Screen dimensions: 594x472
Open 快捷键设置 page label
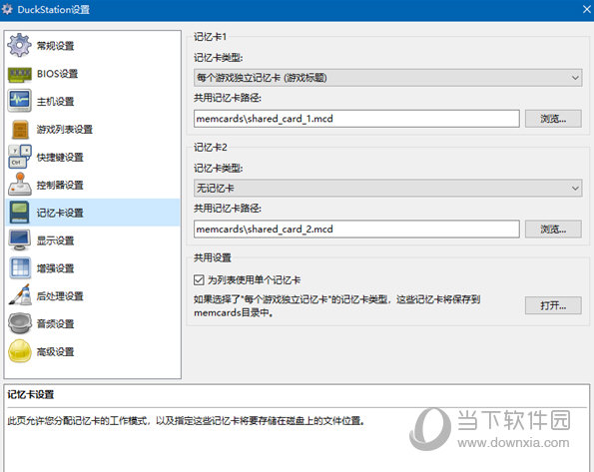point(60,158)
